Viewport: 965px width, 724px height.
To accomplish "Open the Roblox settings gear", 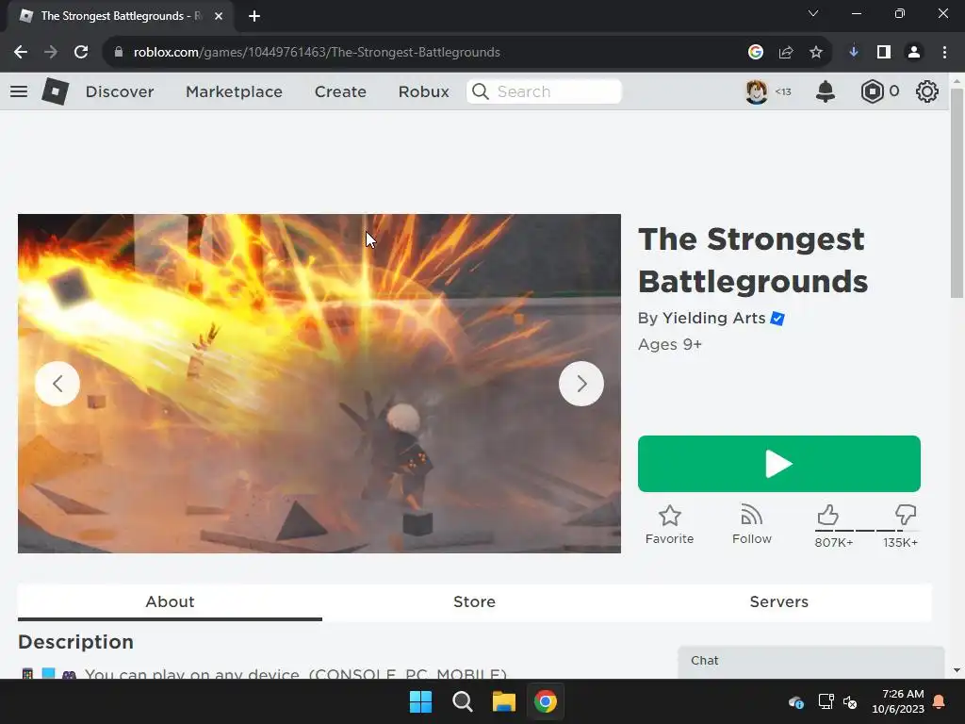I will coord(927,91).
